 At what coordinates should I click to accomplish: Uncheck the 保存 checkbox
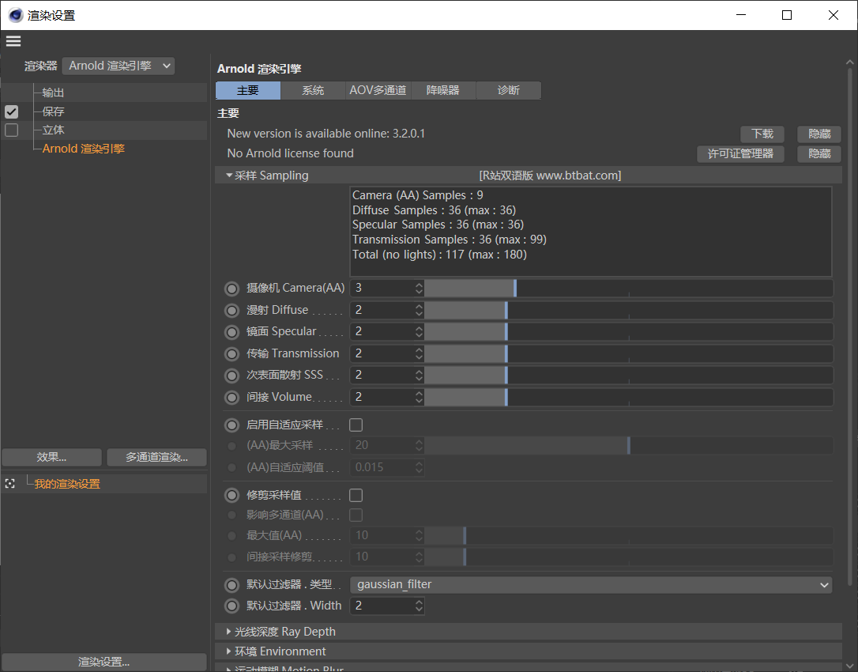(x=11, y=111)
